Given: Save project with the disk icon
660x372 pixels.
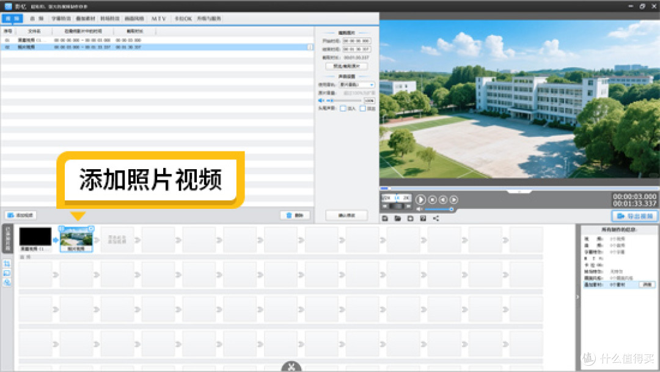Looking at the screenshot, I should coord(385,219).
